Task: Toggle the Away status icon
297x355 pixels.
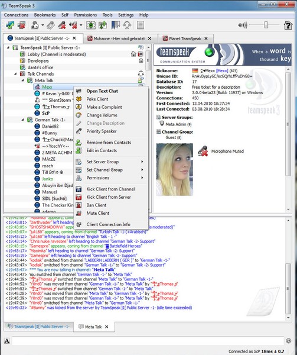Action: point(35,25)
